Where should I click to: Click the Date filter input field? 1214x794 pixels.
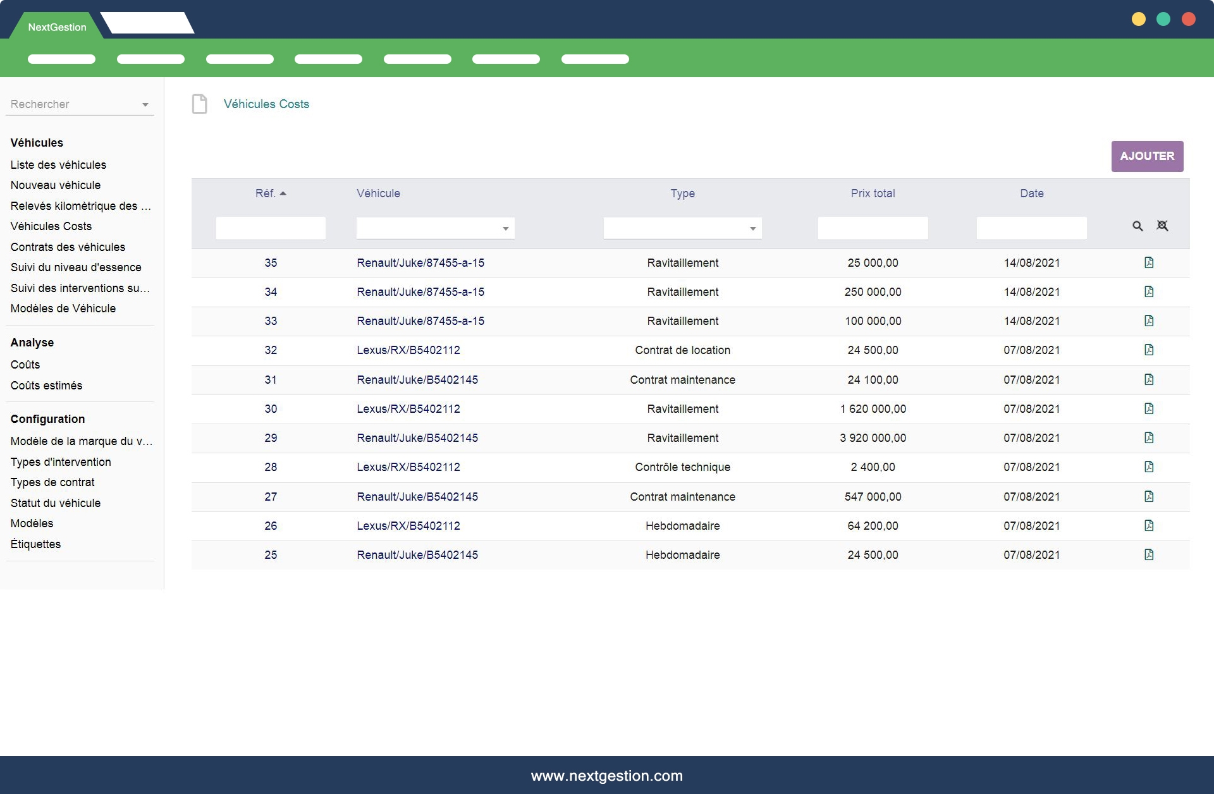click(1031, 228)
